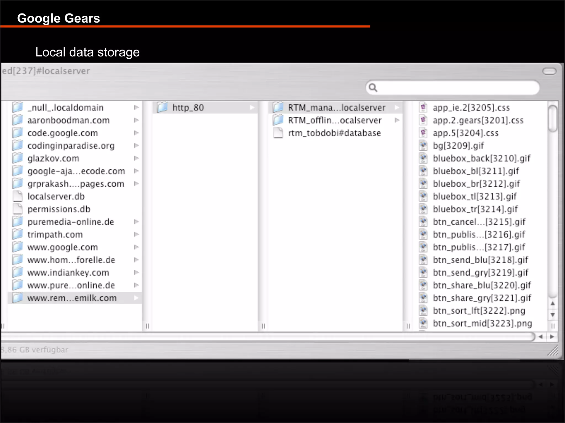565x423 pixels.
Task: Select bluebox_bl[3211].gif file name
Action: (476, 171)
